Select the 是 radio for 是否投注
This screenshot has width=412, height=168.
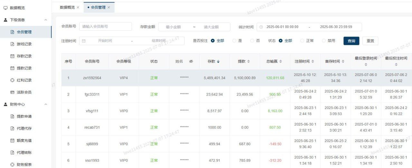pyautogui.click(x=234, y=41)
